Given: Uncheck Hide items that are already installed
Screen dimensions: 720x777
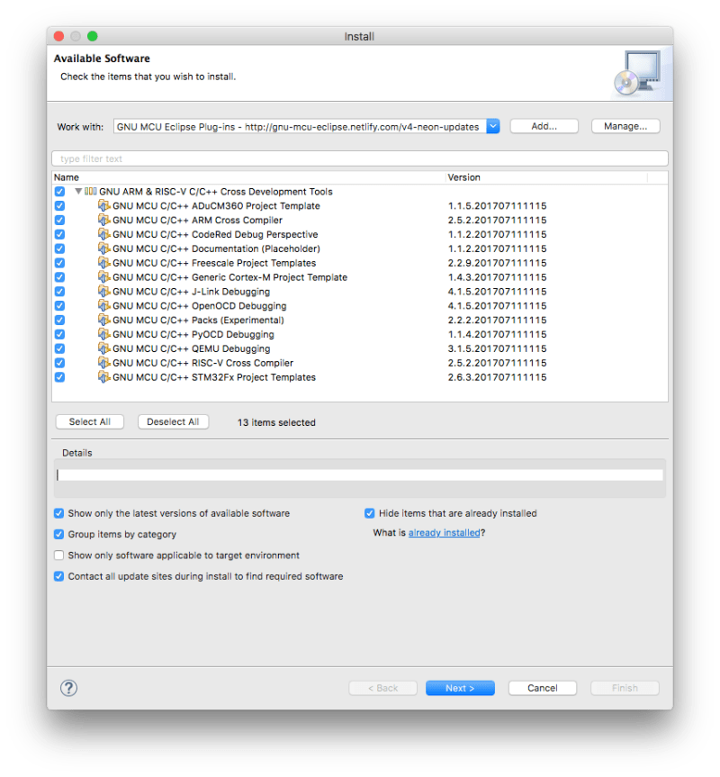Looking at the screenshot, I should (x=370, y=512).
